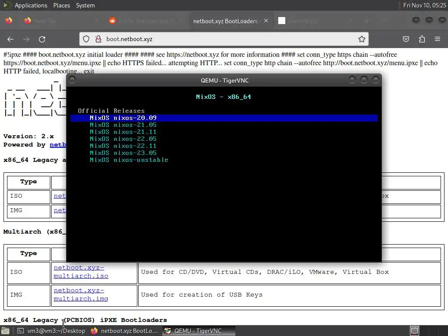
Task: Switch to QEMU - TigerVNC taskbar entry
Action: 199,331
